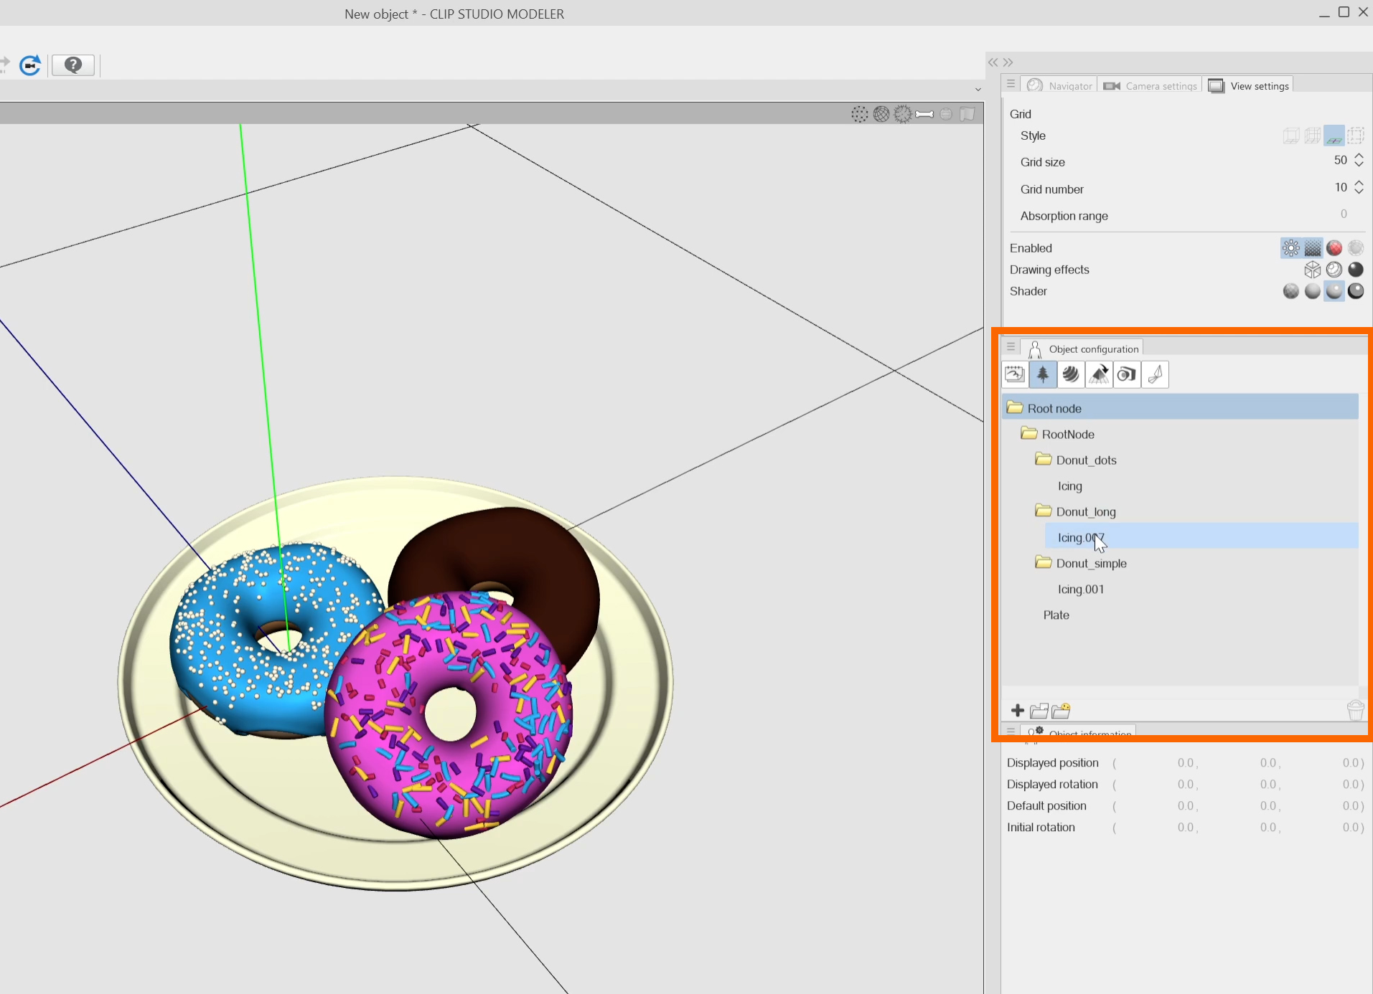Open help with the question mark button
This screenshot has width=1373, height=994.
click(72, 65)
